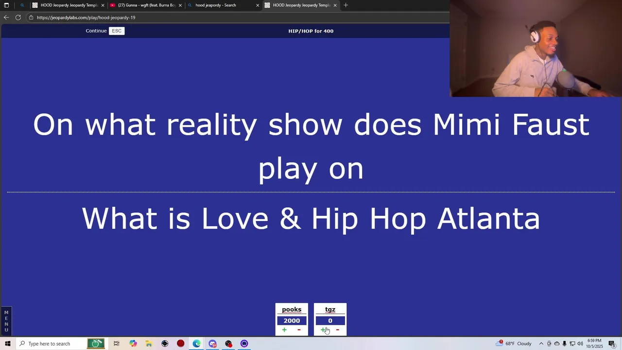
Task: Reload the jeopardylabs page
Action: 18,17
